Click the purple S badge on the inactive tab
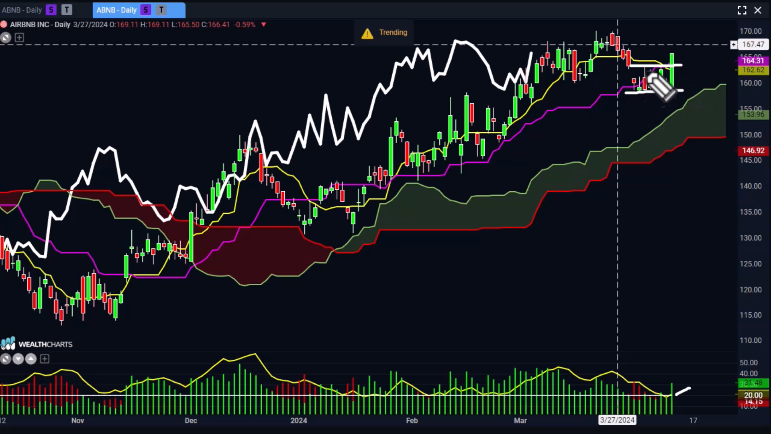The image size is (771, 434). [x=51, y=10]
